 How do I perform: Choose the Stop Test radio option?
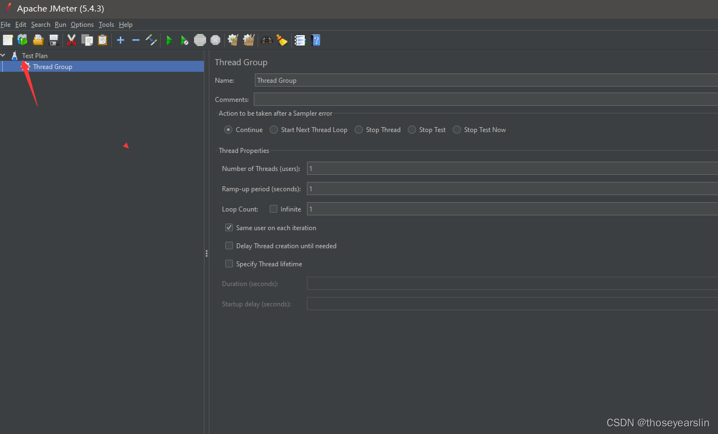pos(412,130)
